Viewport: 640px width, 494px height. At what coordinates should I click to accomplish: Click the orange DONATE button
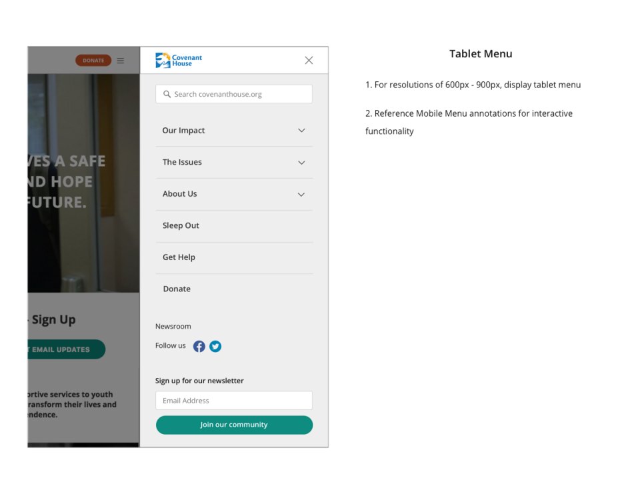click(93, 61)
